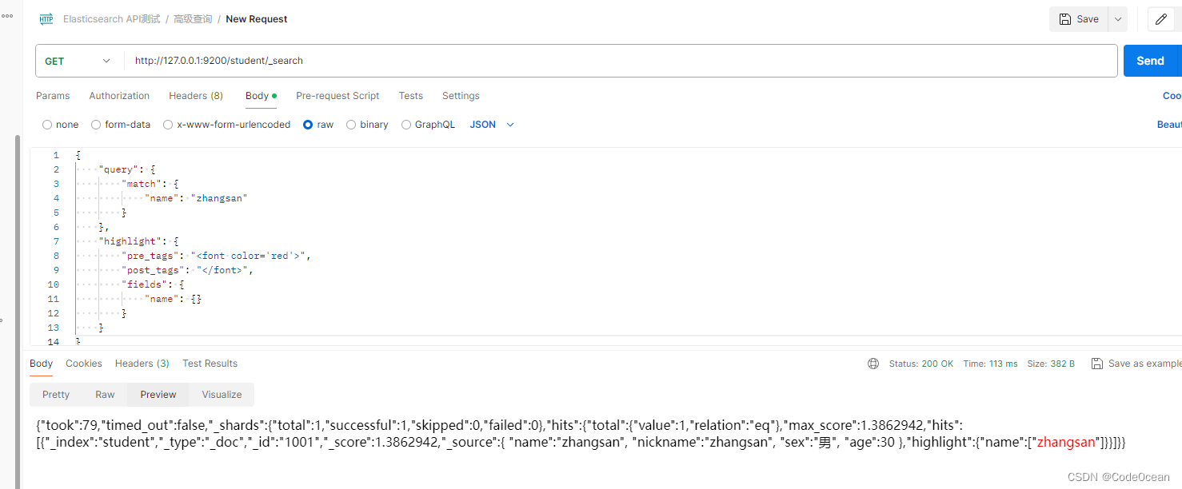Open the Tests tab
The image size is (1182, 489).
tap(411, 96)
